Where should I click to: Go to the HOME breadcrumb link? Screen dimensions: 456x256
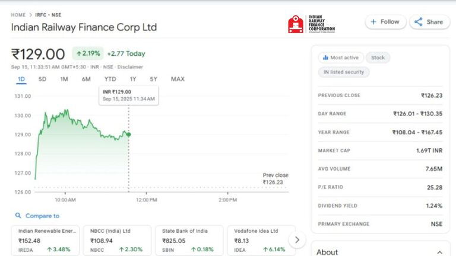[18, 15]
